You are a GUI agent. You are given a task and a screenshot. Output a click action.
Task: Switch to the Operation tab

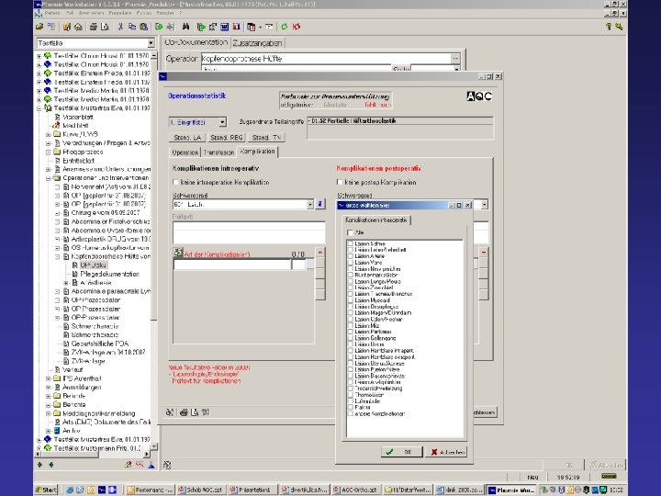coord(185,152)
